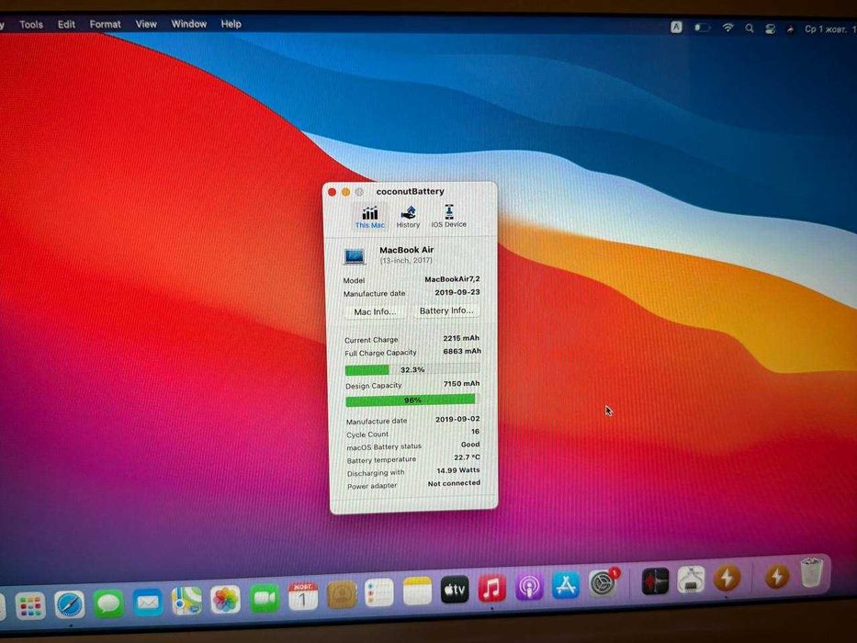Open System Preferences with the red badge
The image size is (857, 643).
[603, 583]
